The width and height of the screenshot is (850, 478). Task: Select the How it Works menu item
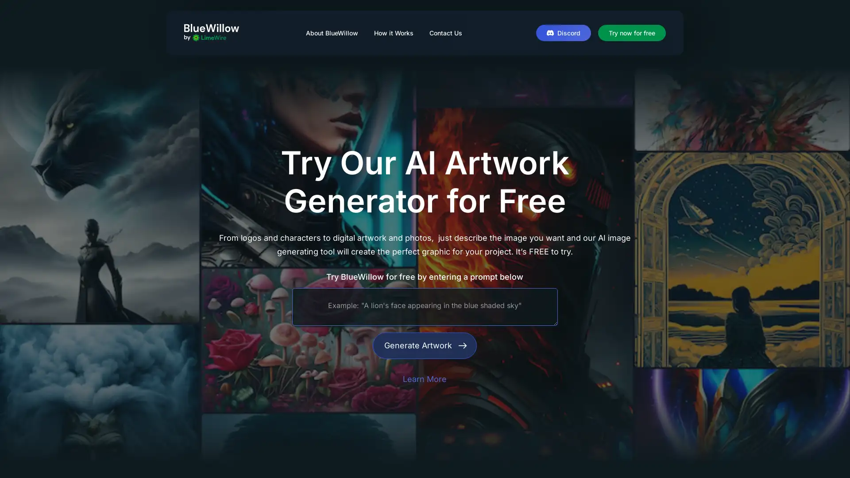[x=394, y=33]
